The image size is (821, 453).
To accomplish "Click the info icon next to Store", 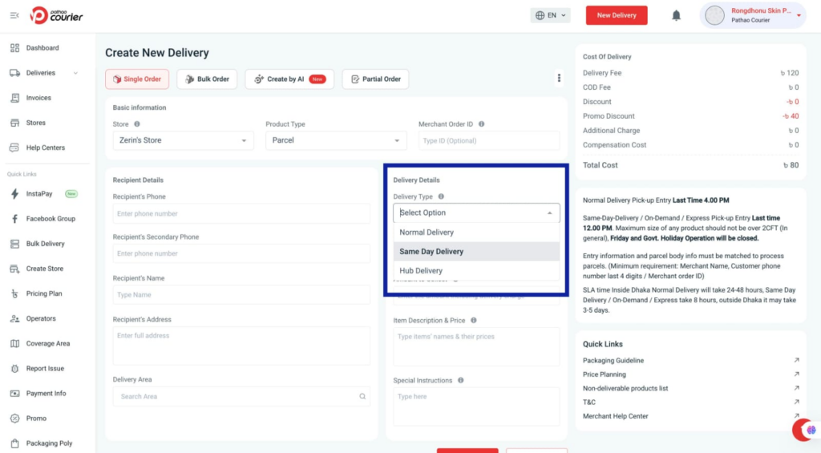I will 137,124.
